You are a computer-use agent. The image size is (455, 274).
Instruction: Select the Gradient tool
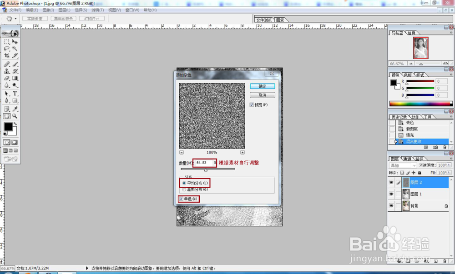(15, 78)
